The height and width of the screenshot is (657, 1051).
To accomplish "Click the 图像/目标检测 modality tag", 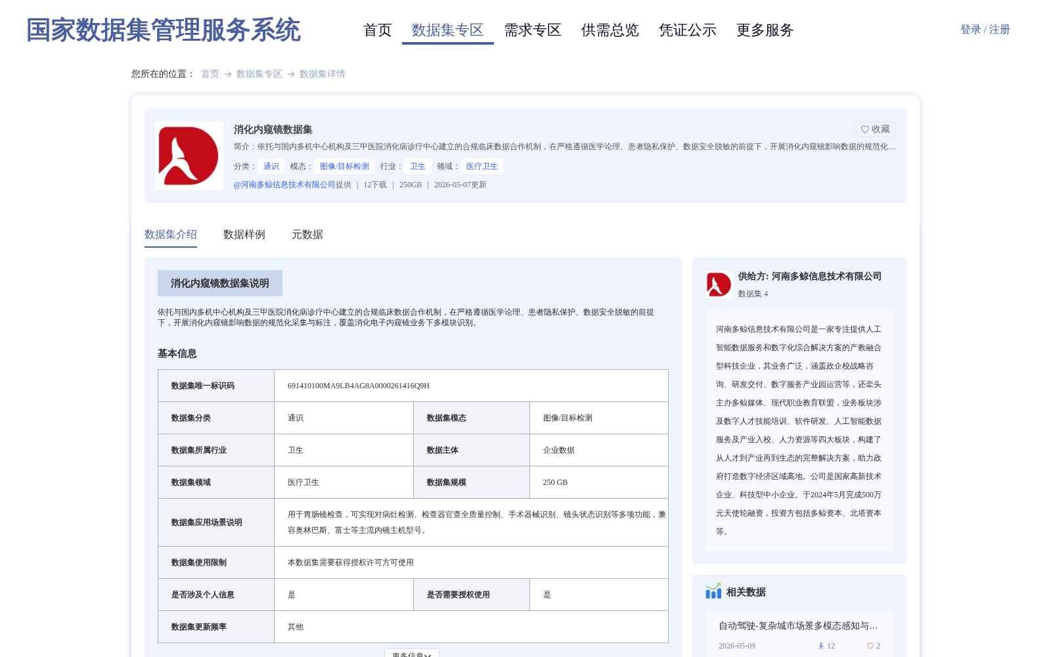I will (344, 166).
